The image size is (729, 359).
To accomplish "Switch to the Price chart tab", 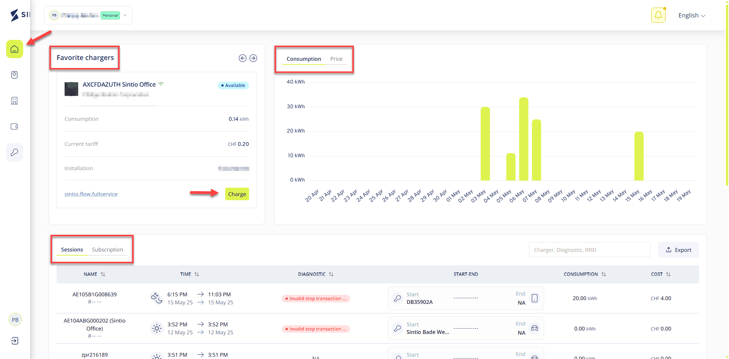I will (336, 59).
